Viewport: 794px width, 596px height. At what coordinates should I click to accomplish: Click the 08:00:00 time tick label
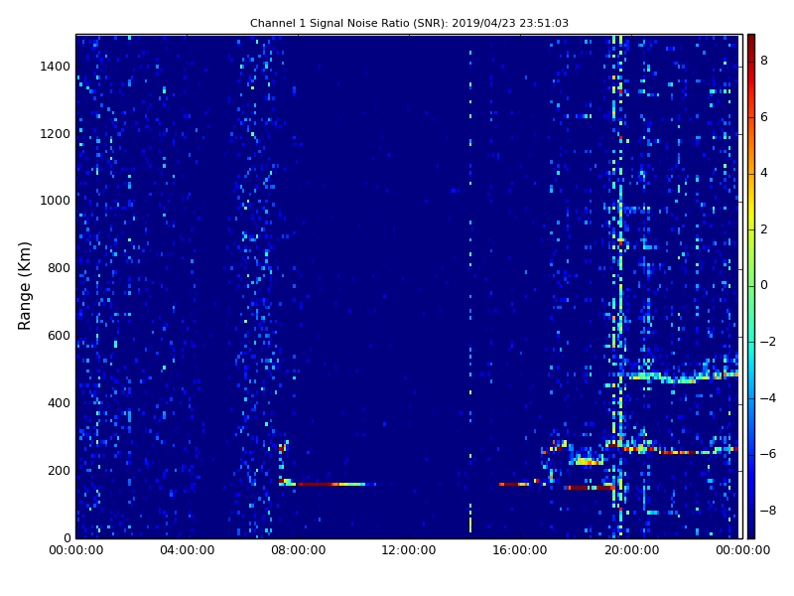click(x=299, y=550)
